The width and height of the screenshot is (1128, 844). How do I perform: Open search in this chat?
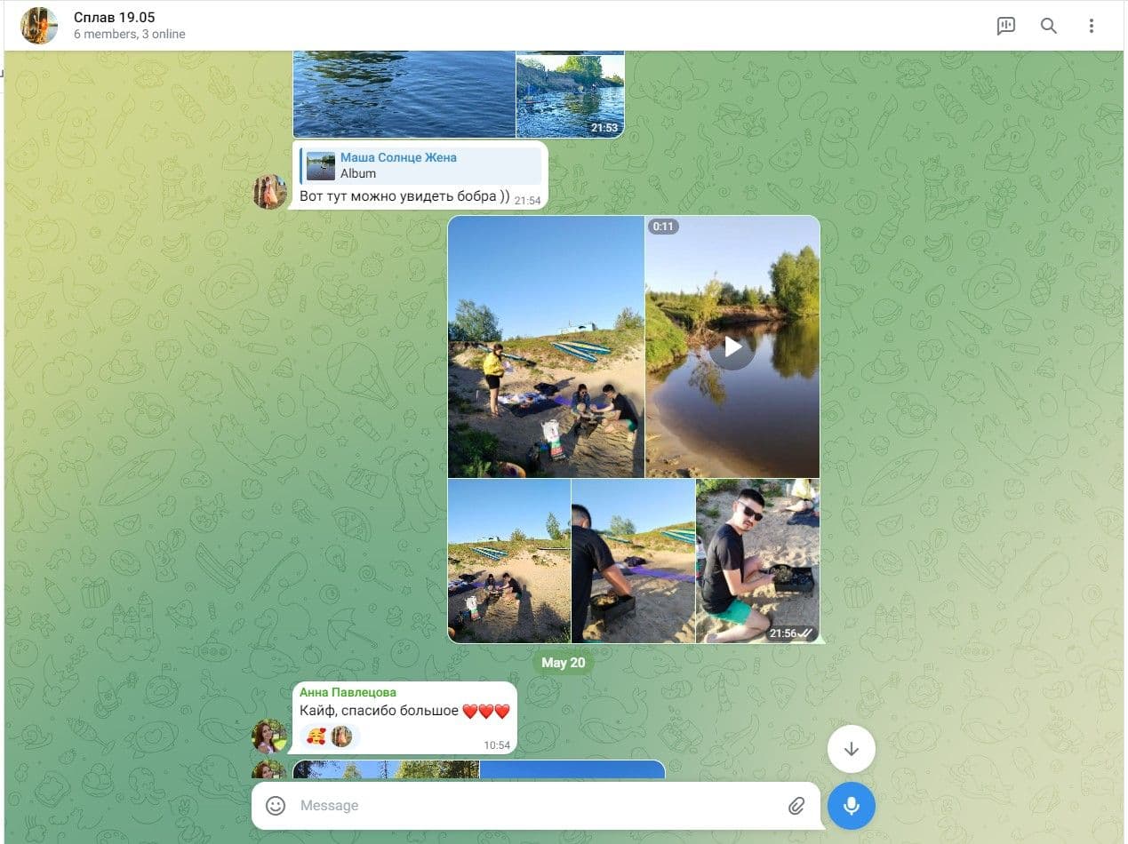pos(1049,26)
